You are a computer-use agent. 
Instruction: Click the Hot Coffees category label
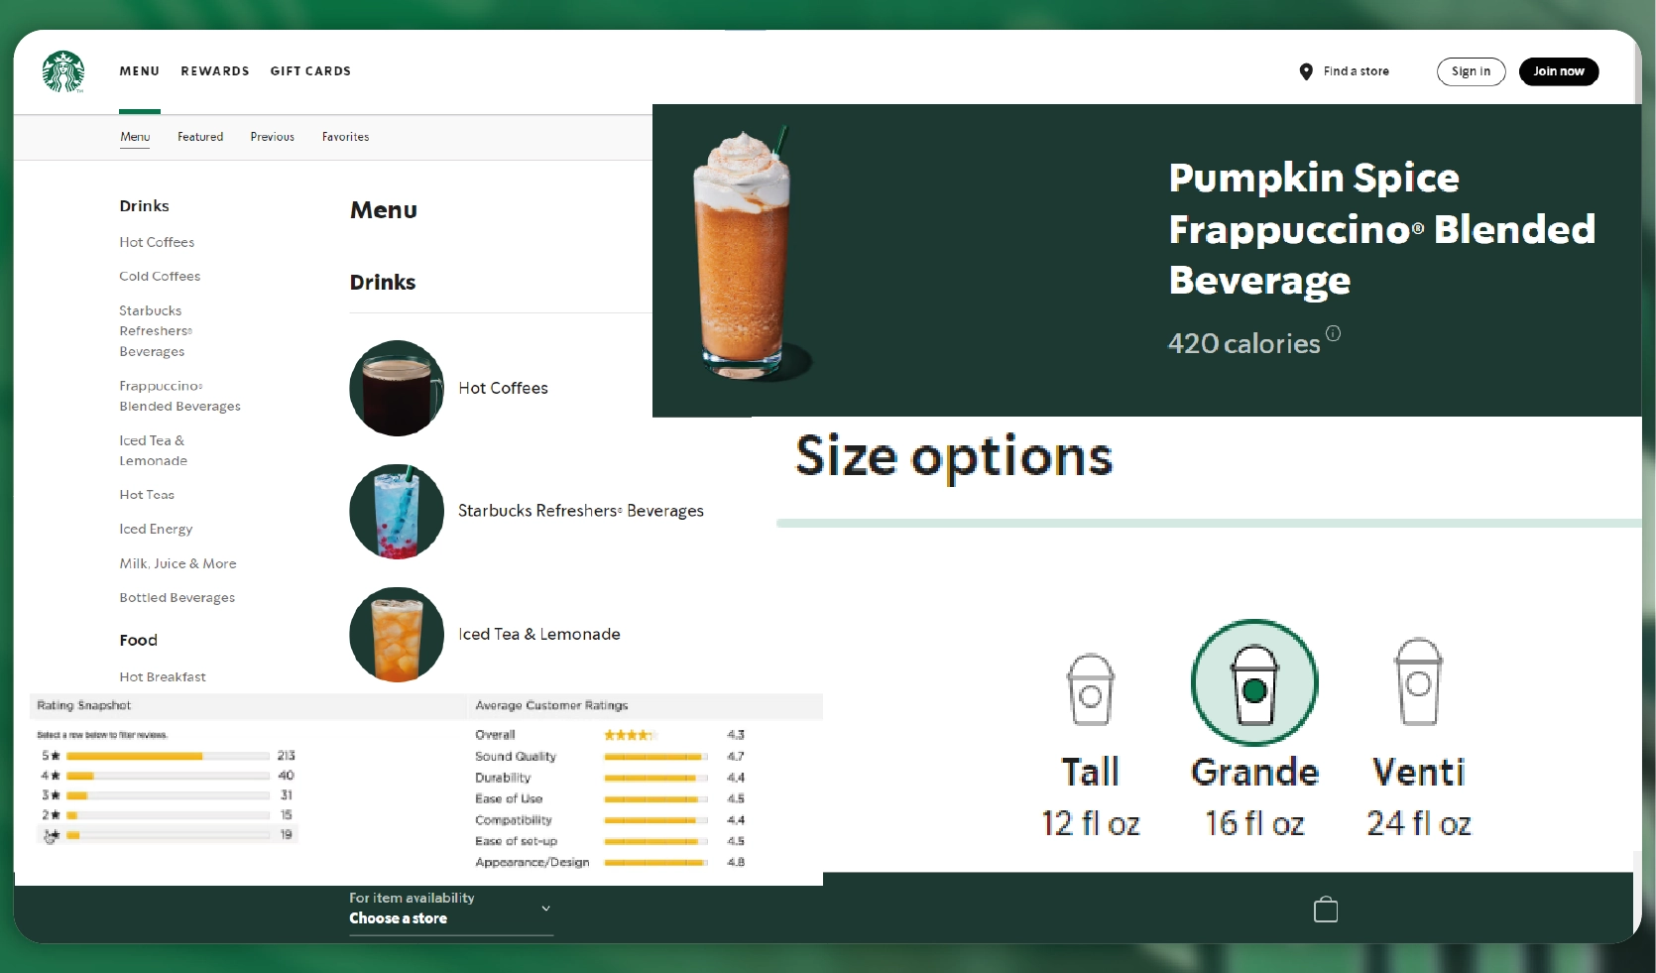503,388
